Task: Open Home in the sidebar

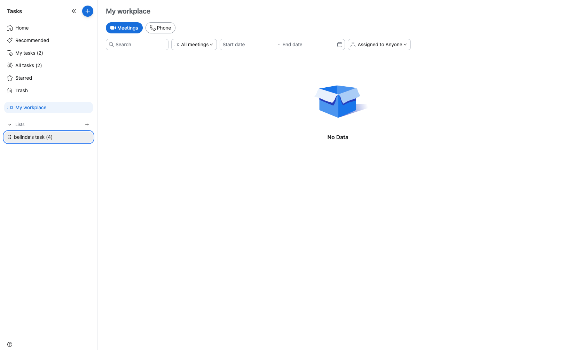Action: tap(48, 28)
